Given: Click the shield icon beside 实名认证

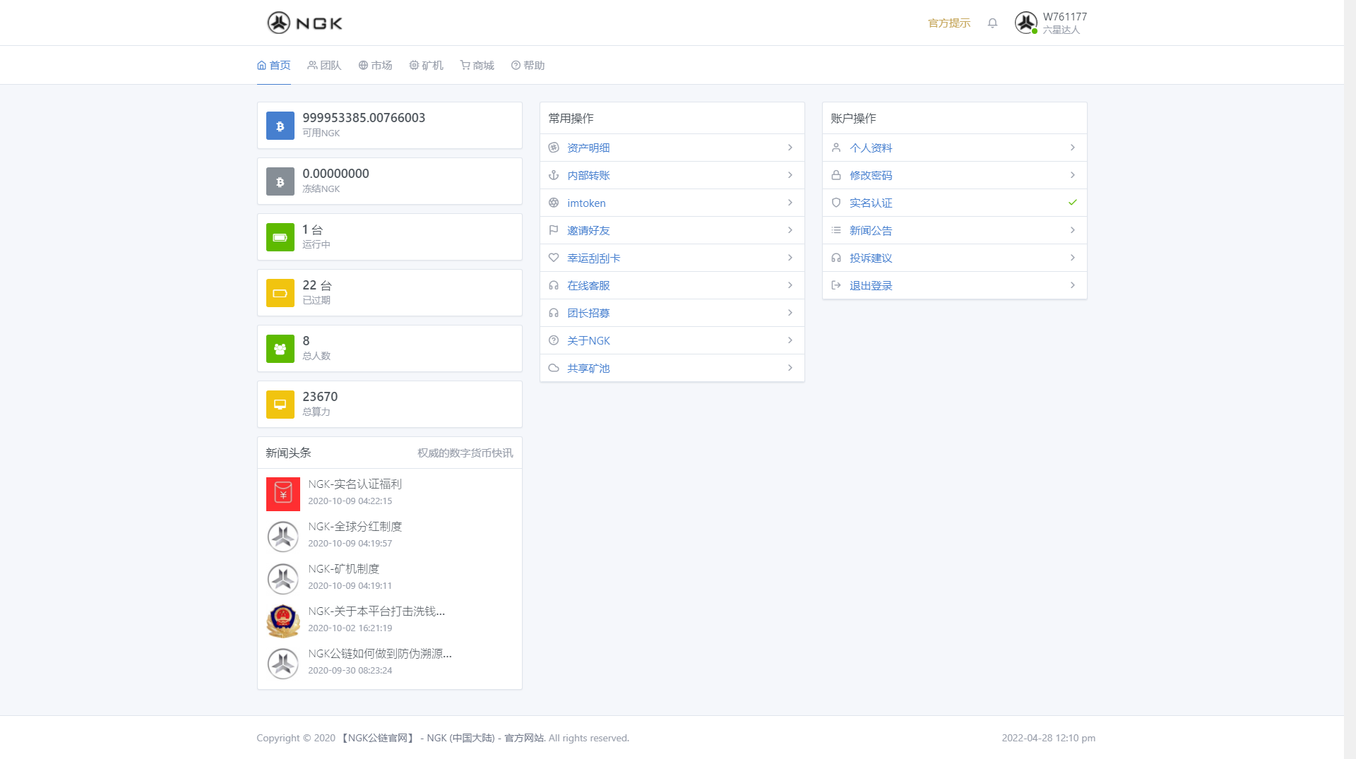Looking at the screenshot, I should (x=836, y=203).
